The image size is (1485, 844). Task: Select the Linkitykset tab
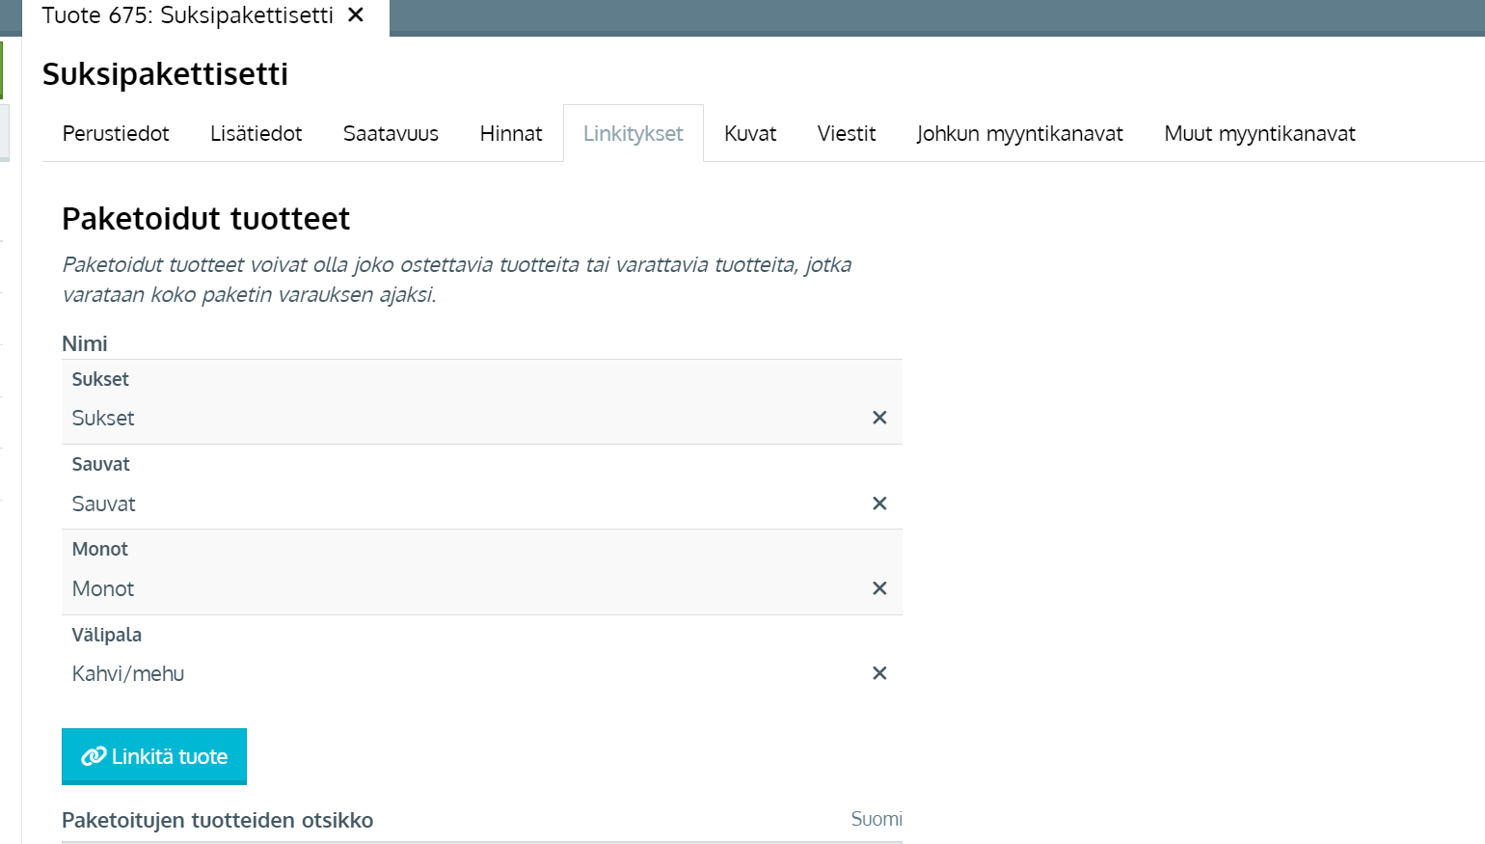pyautogui.click(x=633, y=134)
